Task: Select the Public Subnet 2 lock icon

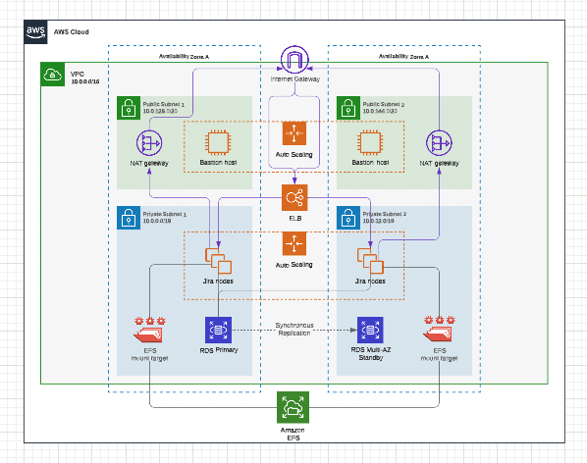Action: pos(348,108)
